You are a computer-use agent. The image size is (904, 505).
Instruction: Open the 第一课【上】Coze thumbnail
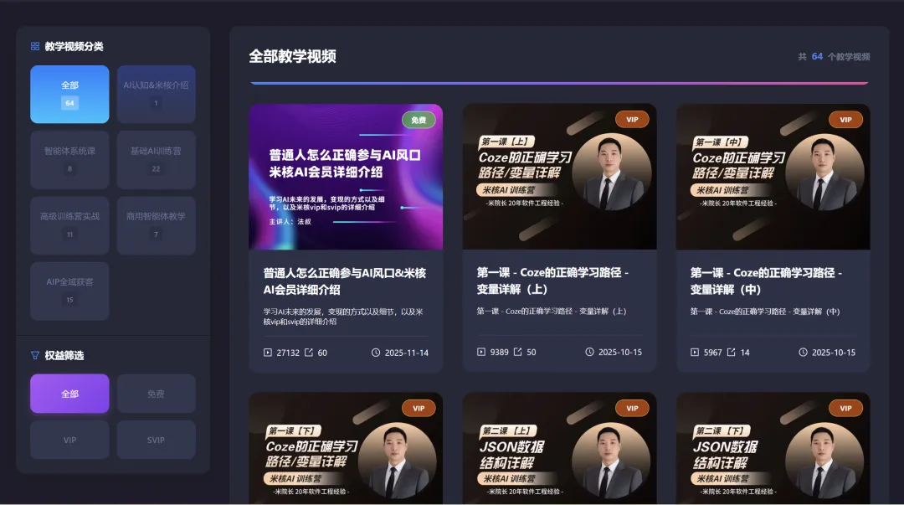pos(559,177)
